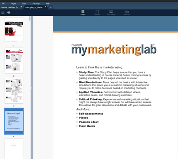Close the Principles_of_Marke... tab

[x=46, y=7]
